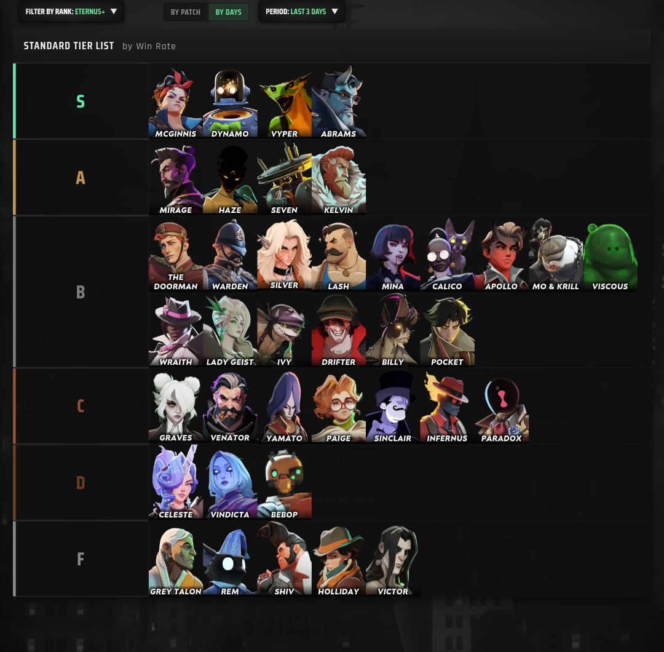The height and width of the screenshot is (652, 664).
Task: Select Grey Talon in F tier
Action: point(176,559)
